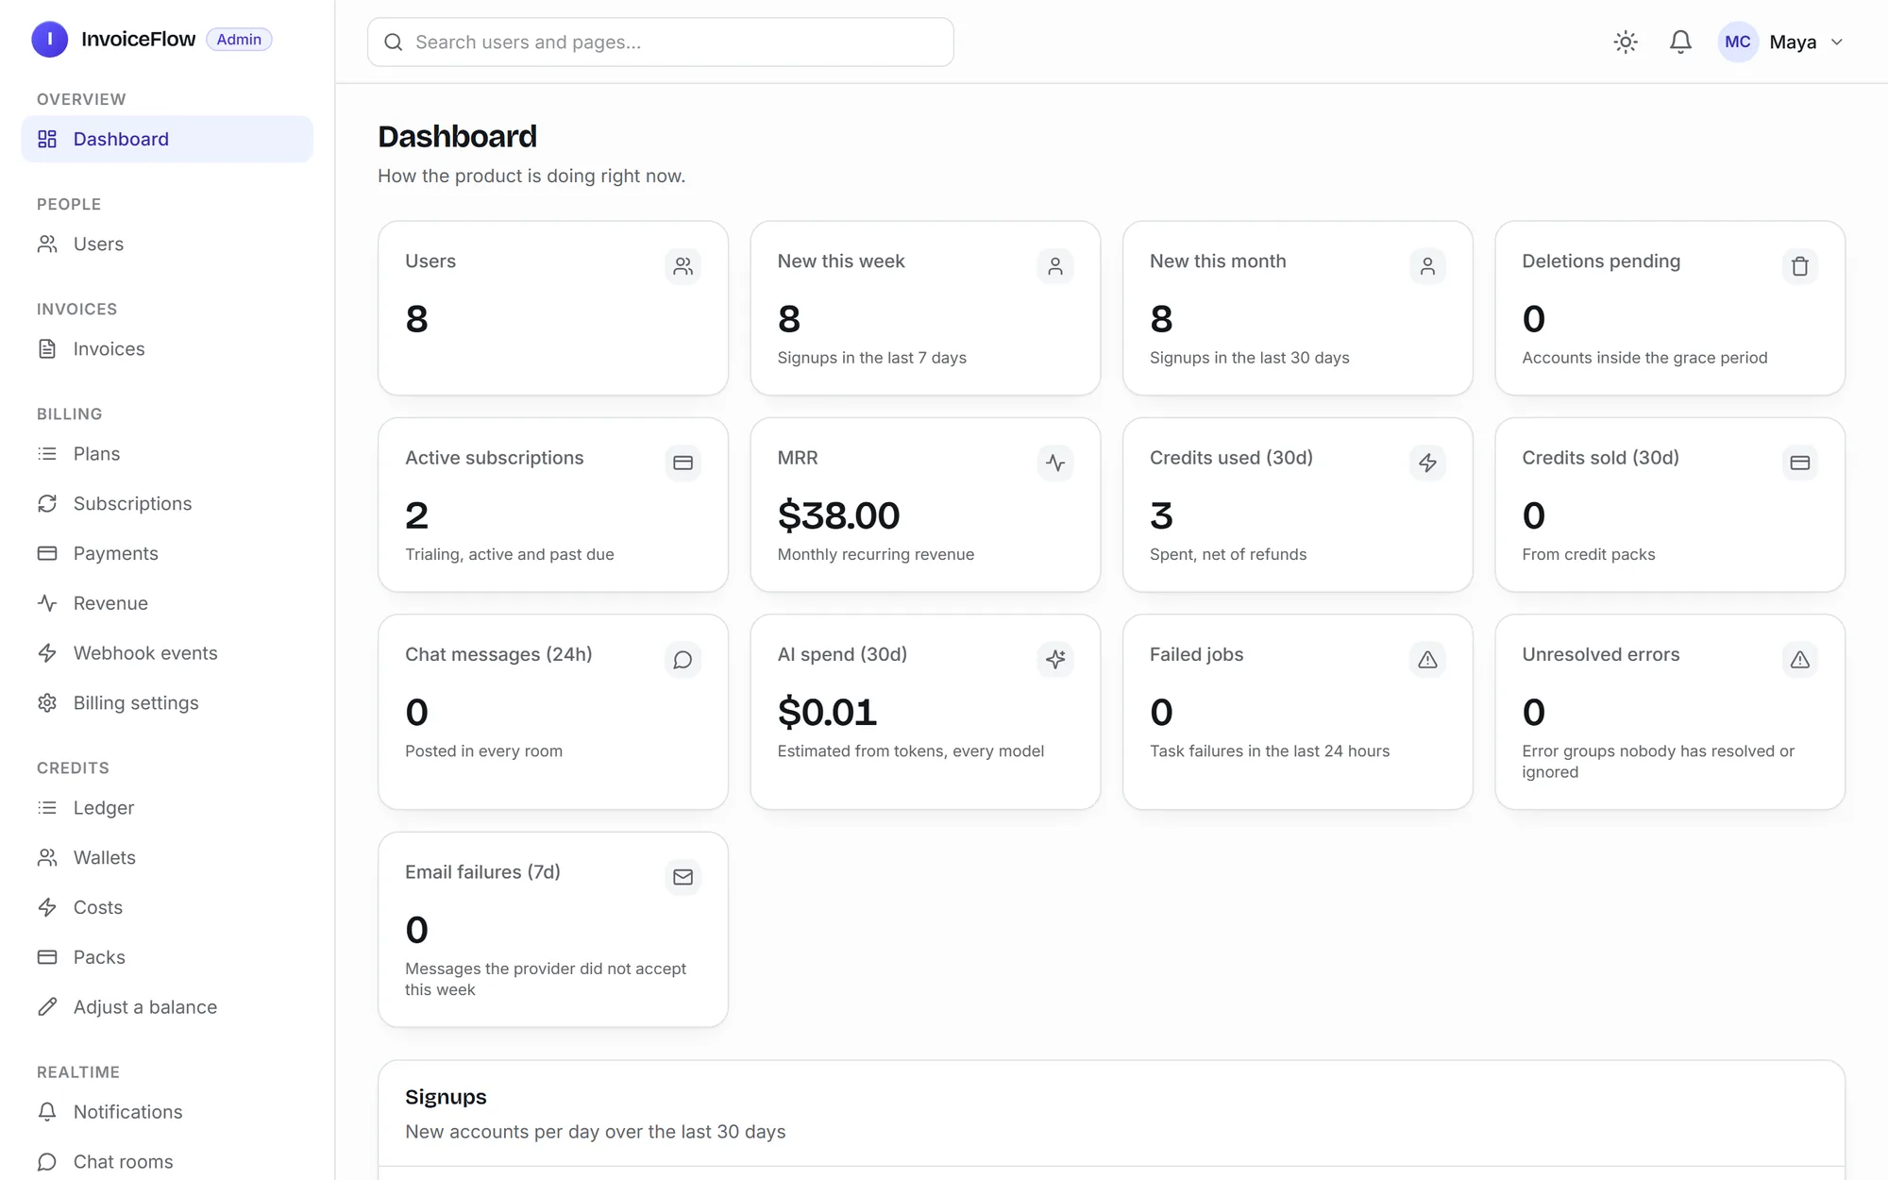Toggle the light/dark theme sun icon

tap(1626, 42)
